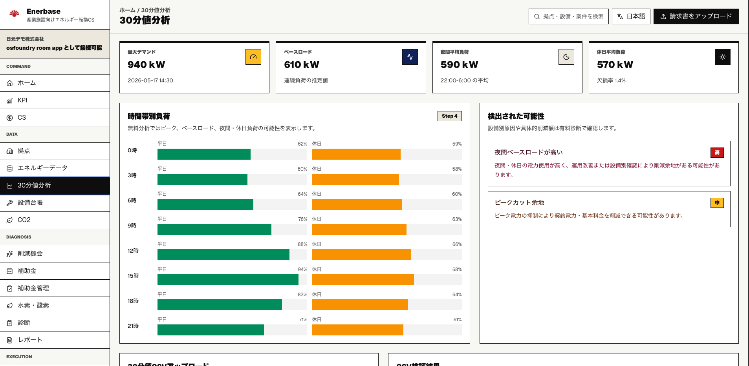The height and width of the screenshot is (366, 749).
Task: Click the 2026-05-17 14:30 timestamp
Action: coord(150,80)
